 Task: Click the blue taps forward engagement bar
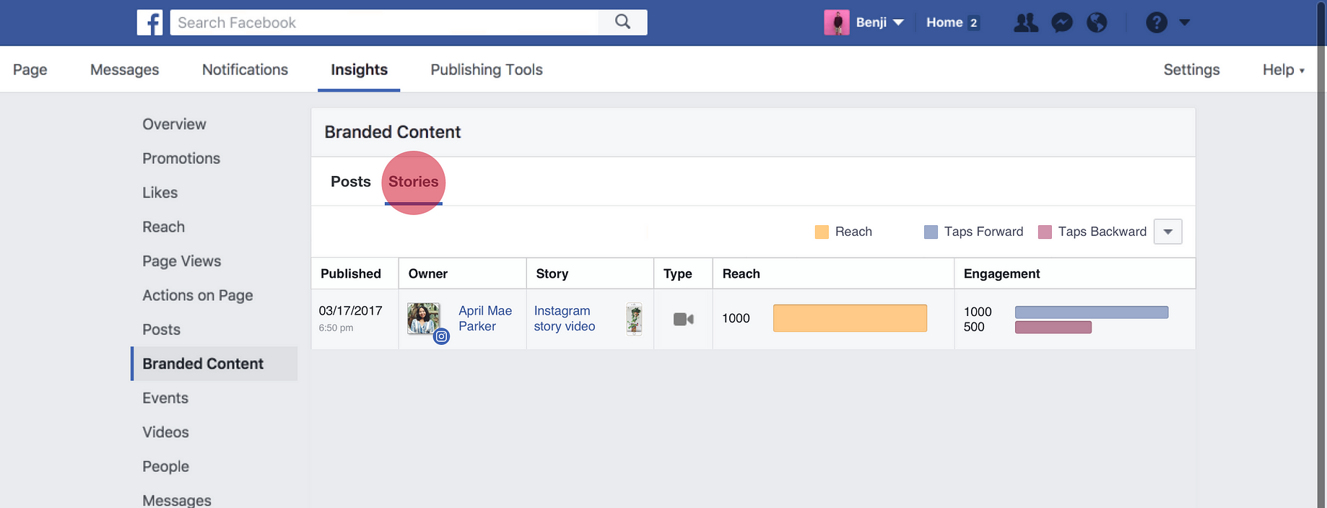click(1092, 312)
